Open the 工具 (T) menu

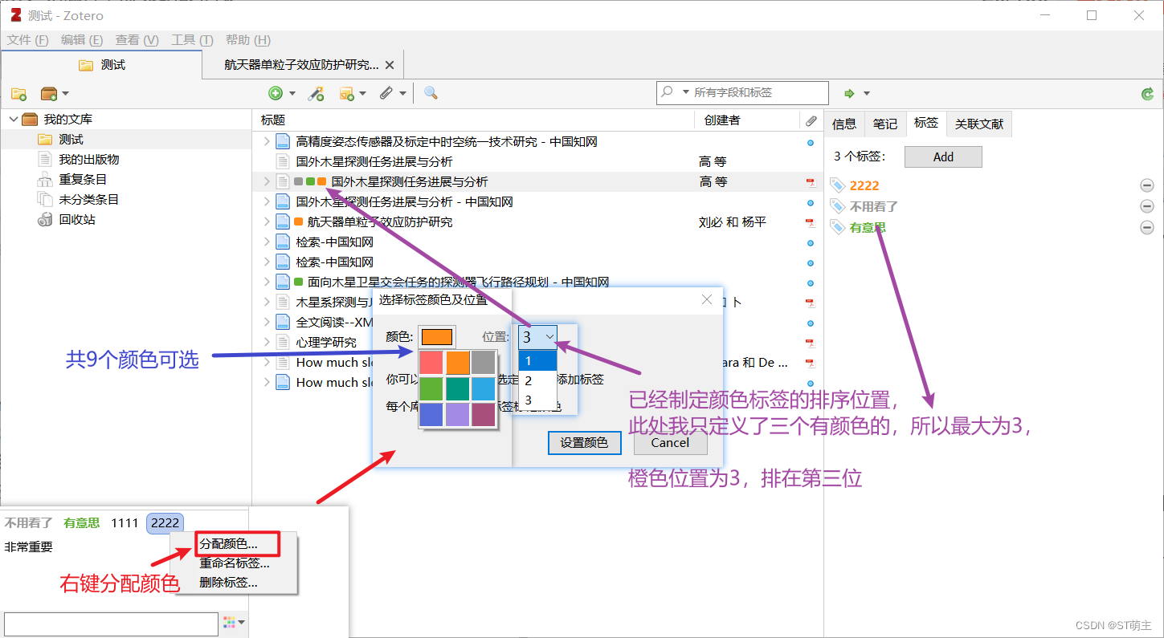click(193, 40)
